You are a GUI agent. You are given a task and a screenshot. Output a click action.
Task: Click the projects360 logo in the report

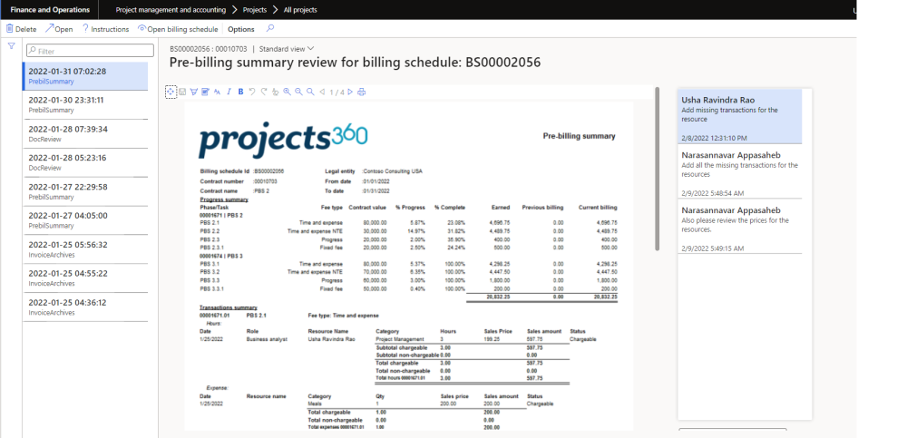pos(283,139)
